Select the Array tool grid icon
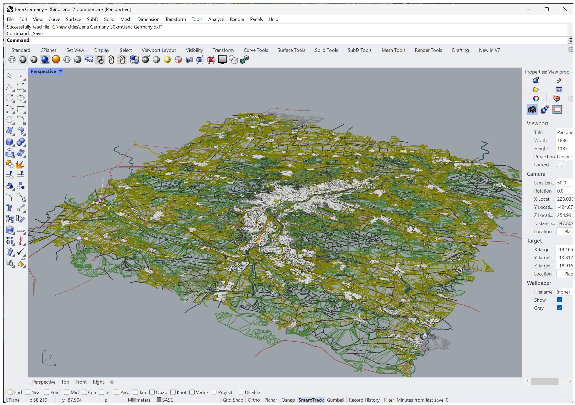Image resolution: width=575 pixels, height=405 pixels. tap(9, 241)
